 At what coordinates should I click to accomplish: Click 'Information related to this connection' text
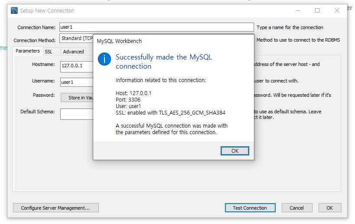tap(161, 80)
